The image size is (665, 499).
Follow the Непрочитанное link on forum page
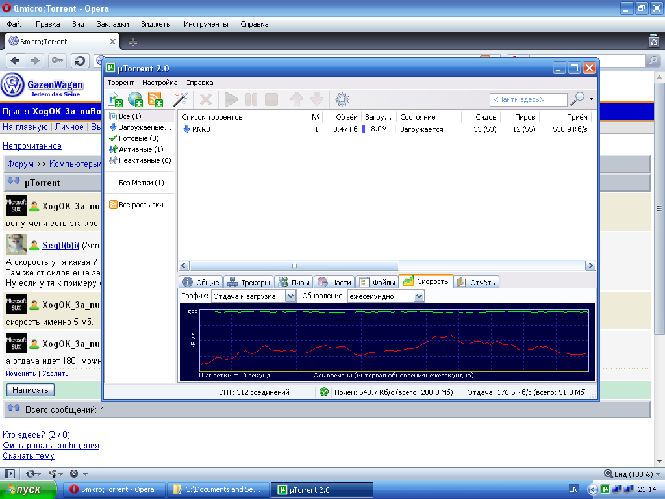(x=32, y=146)
